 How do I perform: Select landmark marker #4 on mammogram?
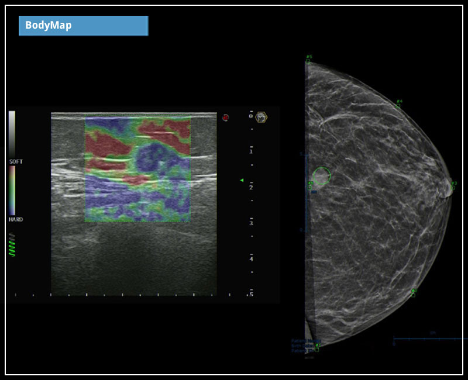tap(399, 103)
